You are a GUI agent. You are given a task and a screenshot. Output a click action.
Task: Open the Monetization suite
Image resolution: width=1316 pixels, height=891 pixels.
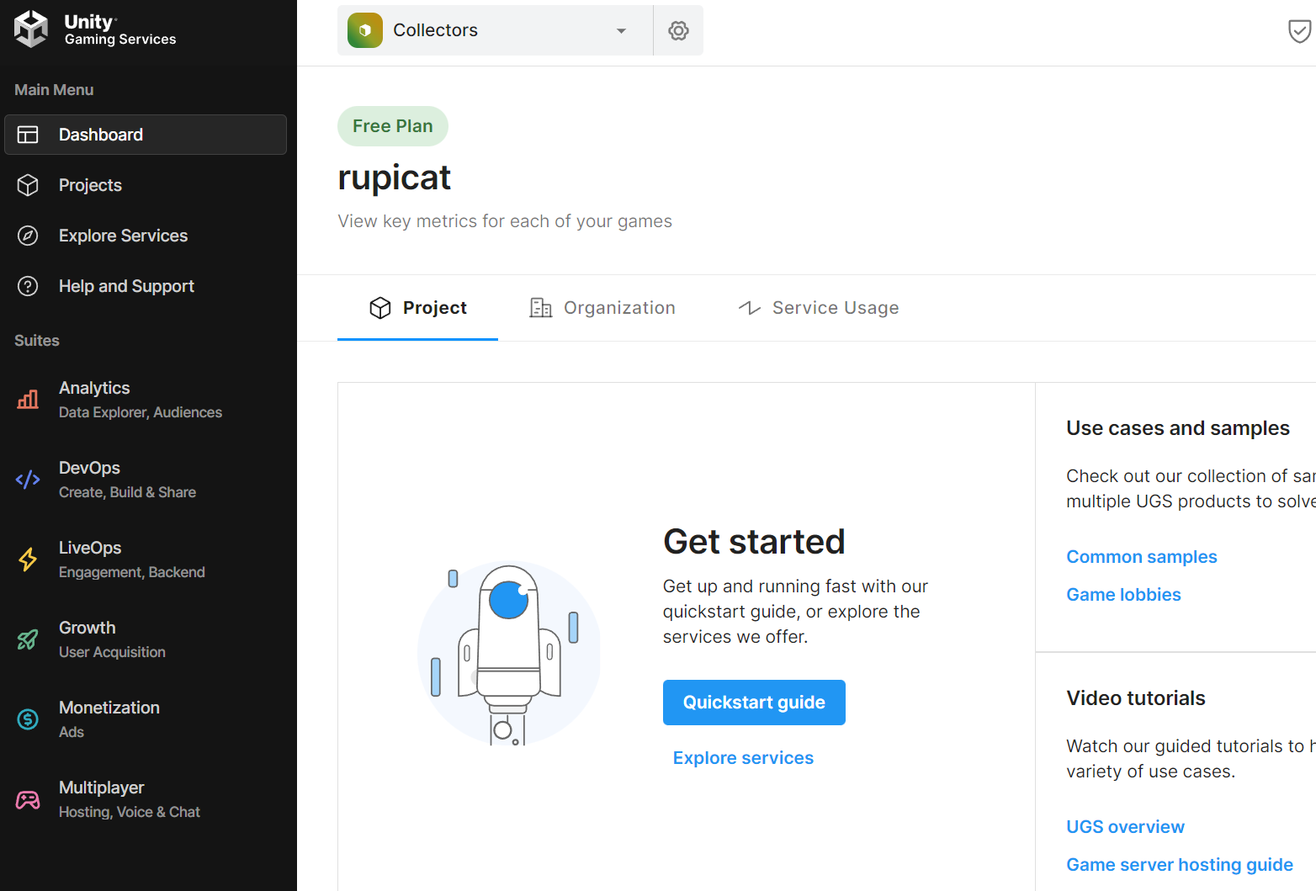tap(146, 719)
